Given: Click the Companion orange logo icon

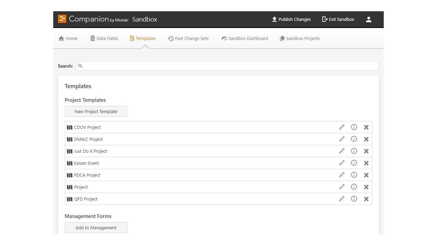Looking at the screenshot, I should (62, 19).
